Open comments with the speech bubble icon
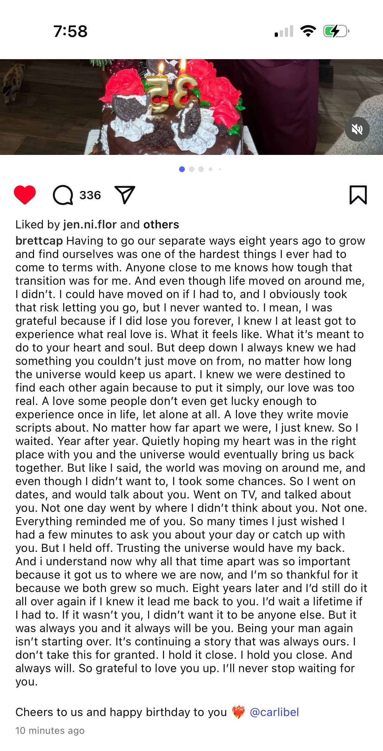 click(x=63, y=195)
